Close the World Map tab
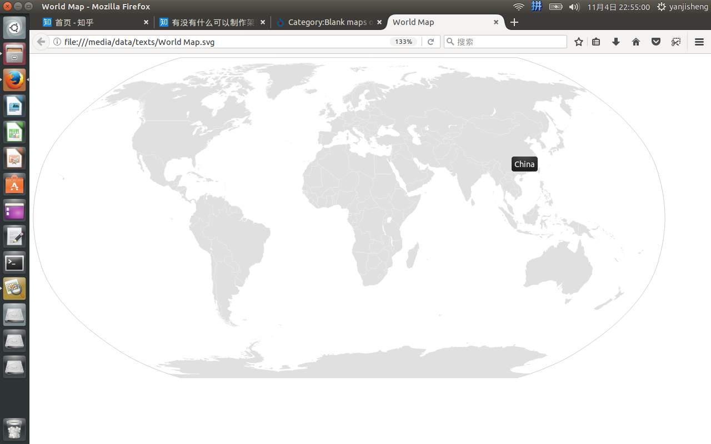Screen dimensions: 711x444 [496, 22]
